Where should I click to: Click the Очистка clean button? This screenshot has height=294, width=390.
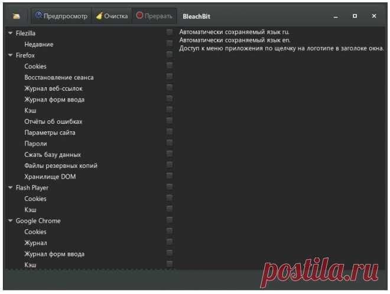112,16
